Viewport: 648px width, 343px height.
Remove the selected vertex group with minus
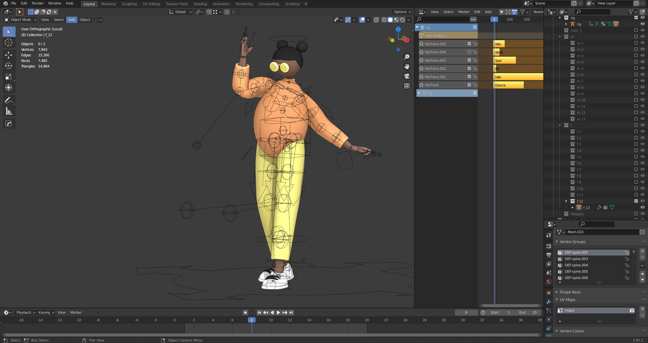pos(643,257)
